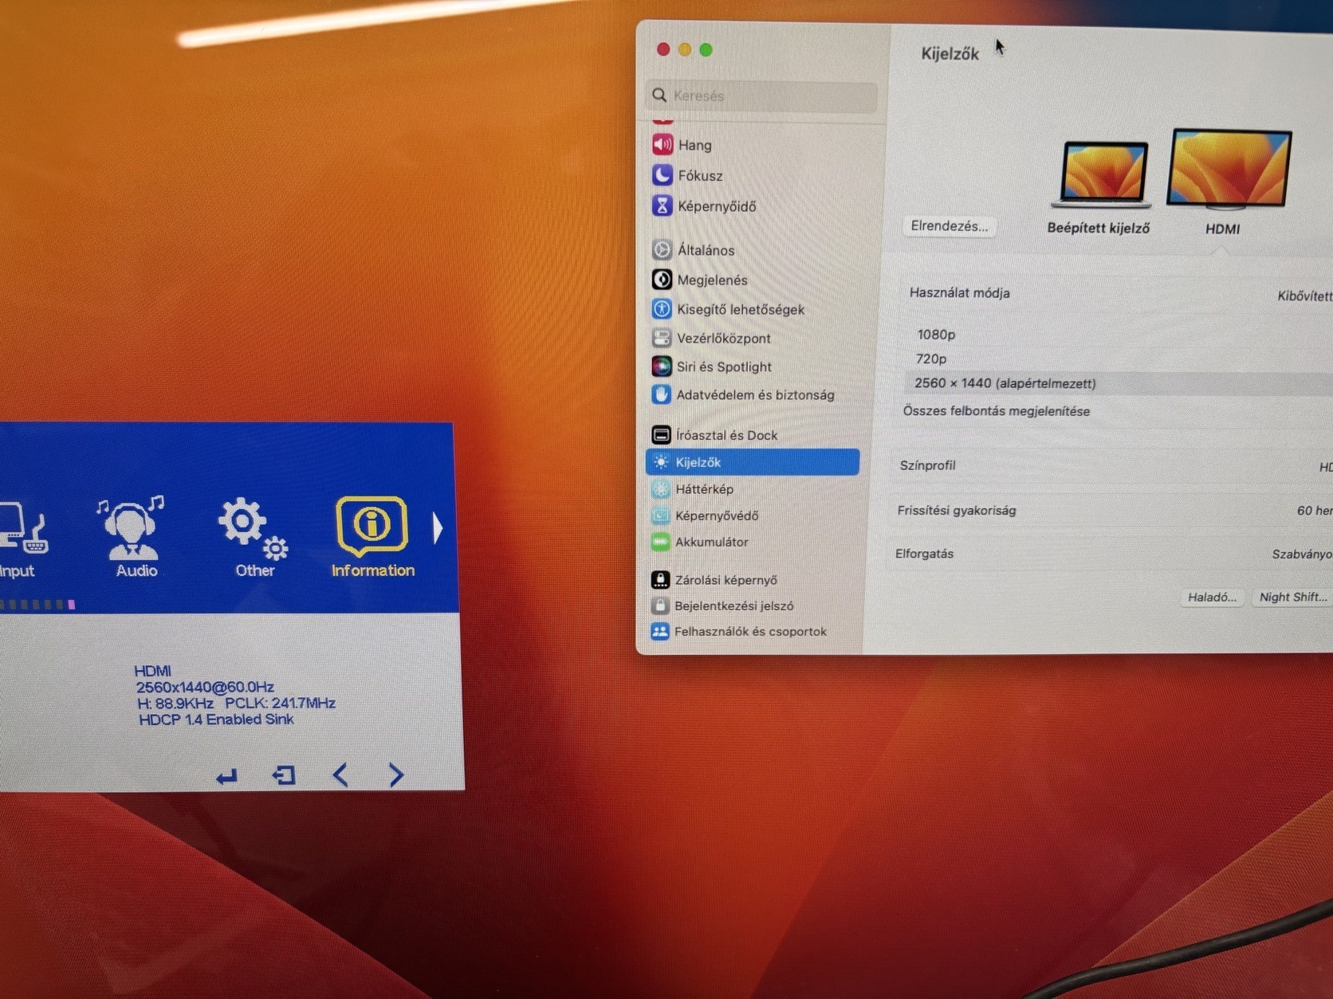Click the Képernyőidő hourglass icon
The image size is (1333, 999).
(662, 206)
